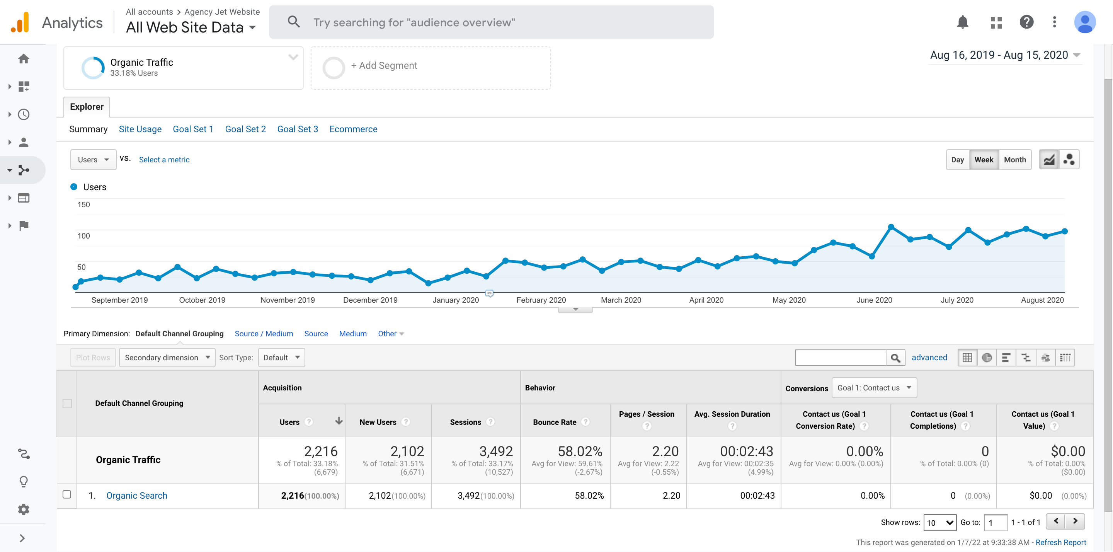1113x552 pixels.
Task: Go to next page of table
Action: click(1075, 522)
